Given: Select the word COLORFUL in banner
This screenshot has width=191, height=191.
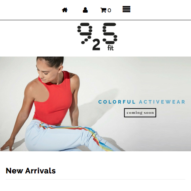Looking at the screenshot, I should [117, 102].
